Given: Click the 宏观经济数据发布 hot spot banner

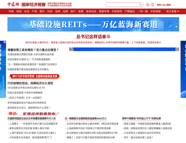Looking at the screenshot, I should tap(34, 114).
